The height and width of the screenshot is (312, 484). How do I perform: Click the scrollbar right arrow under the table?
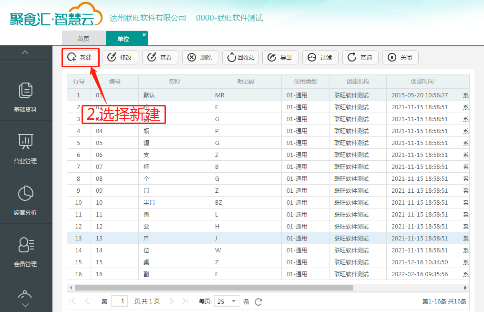click(x=465, y=288)
